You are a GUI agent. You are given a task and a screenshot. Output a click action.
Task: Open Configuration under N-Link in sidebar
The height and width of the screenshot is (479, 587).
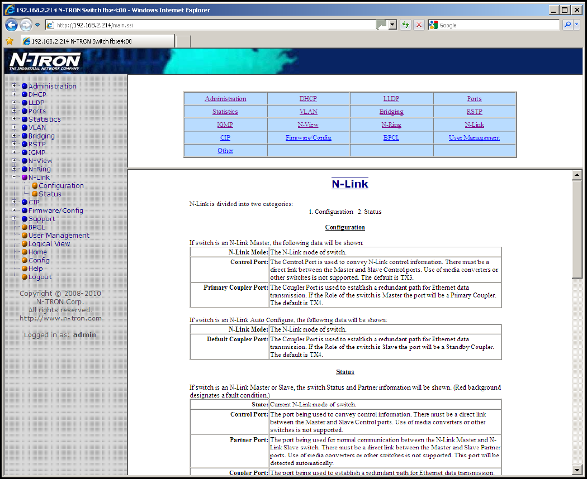click(x=61, y=185)
